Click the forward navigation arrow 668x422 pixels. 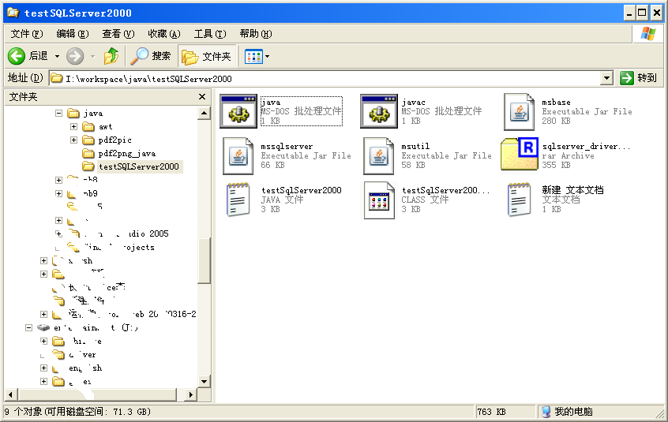[75, 56]
